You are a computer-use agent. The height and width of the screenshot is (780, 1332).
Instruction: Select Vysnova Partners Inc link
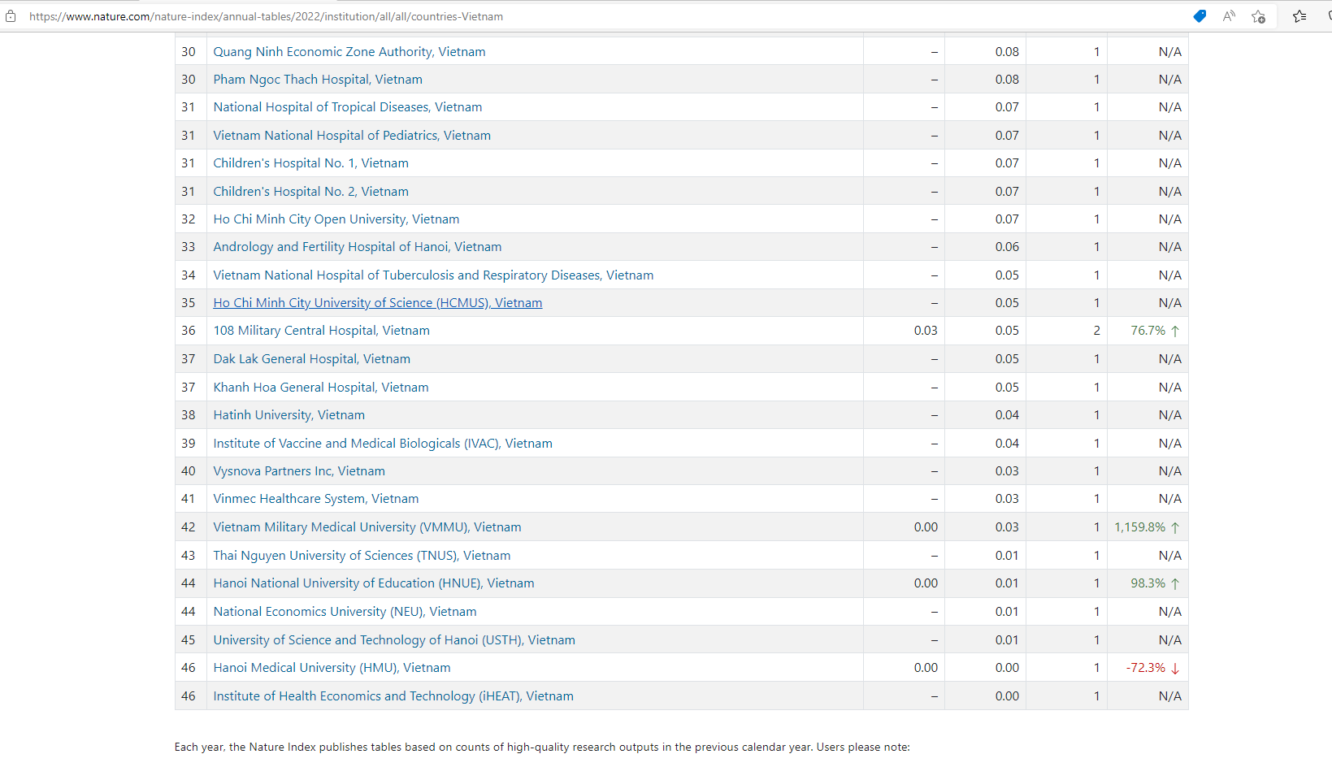(x=298, y=471)
